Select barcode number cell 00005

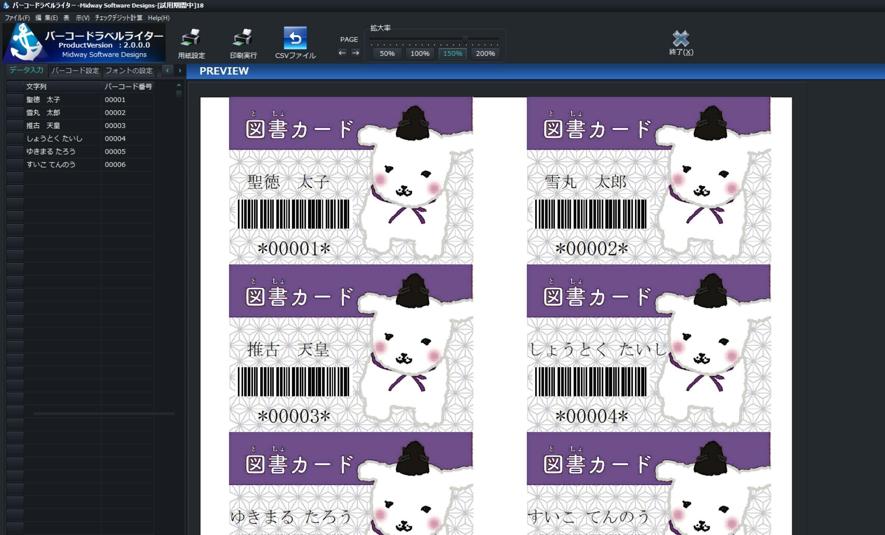tap(128, 151)
